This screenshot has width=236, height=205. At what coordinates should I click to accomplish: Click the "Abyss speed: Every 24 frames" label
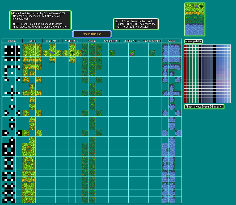pyautogui.click(x=204, y=106)
